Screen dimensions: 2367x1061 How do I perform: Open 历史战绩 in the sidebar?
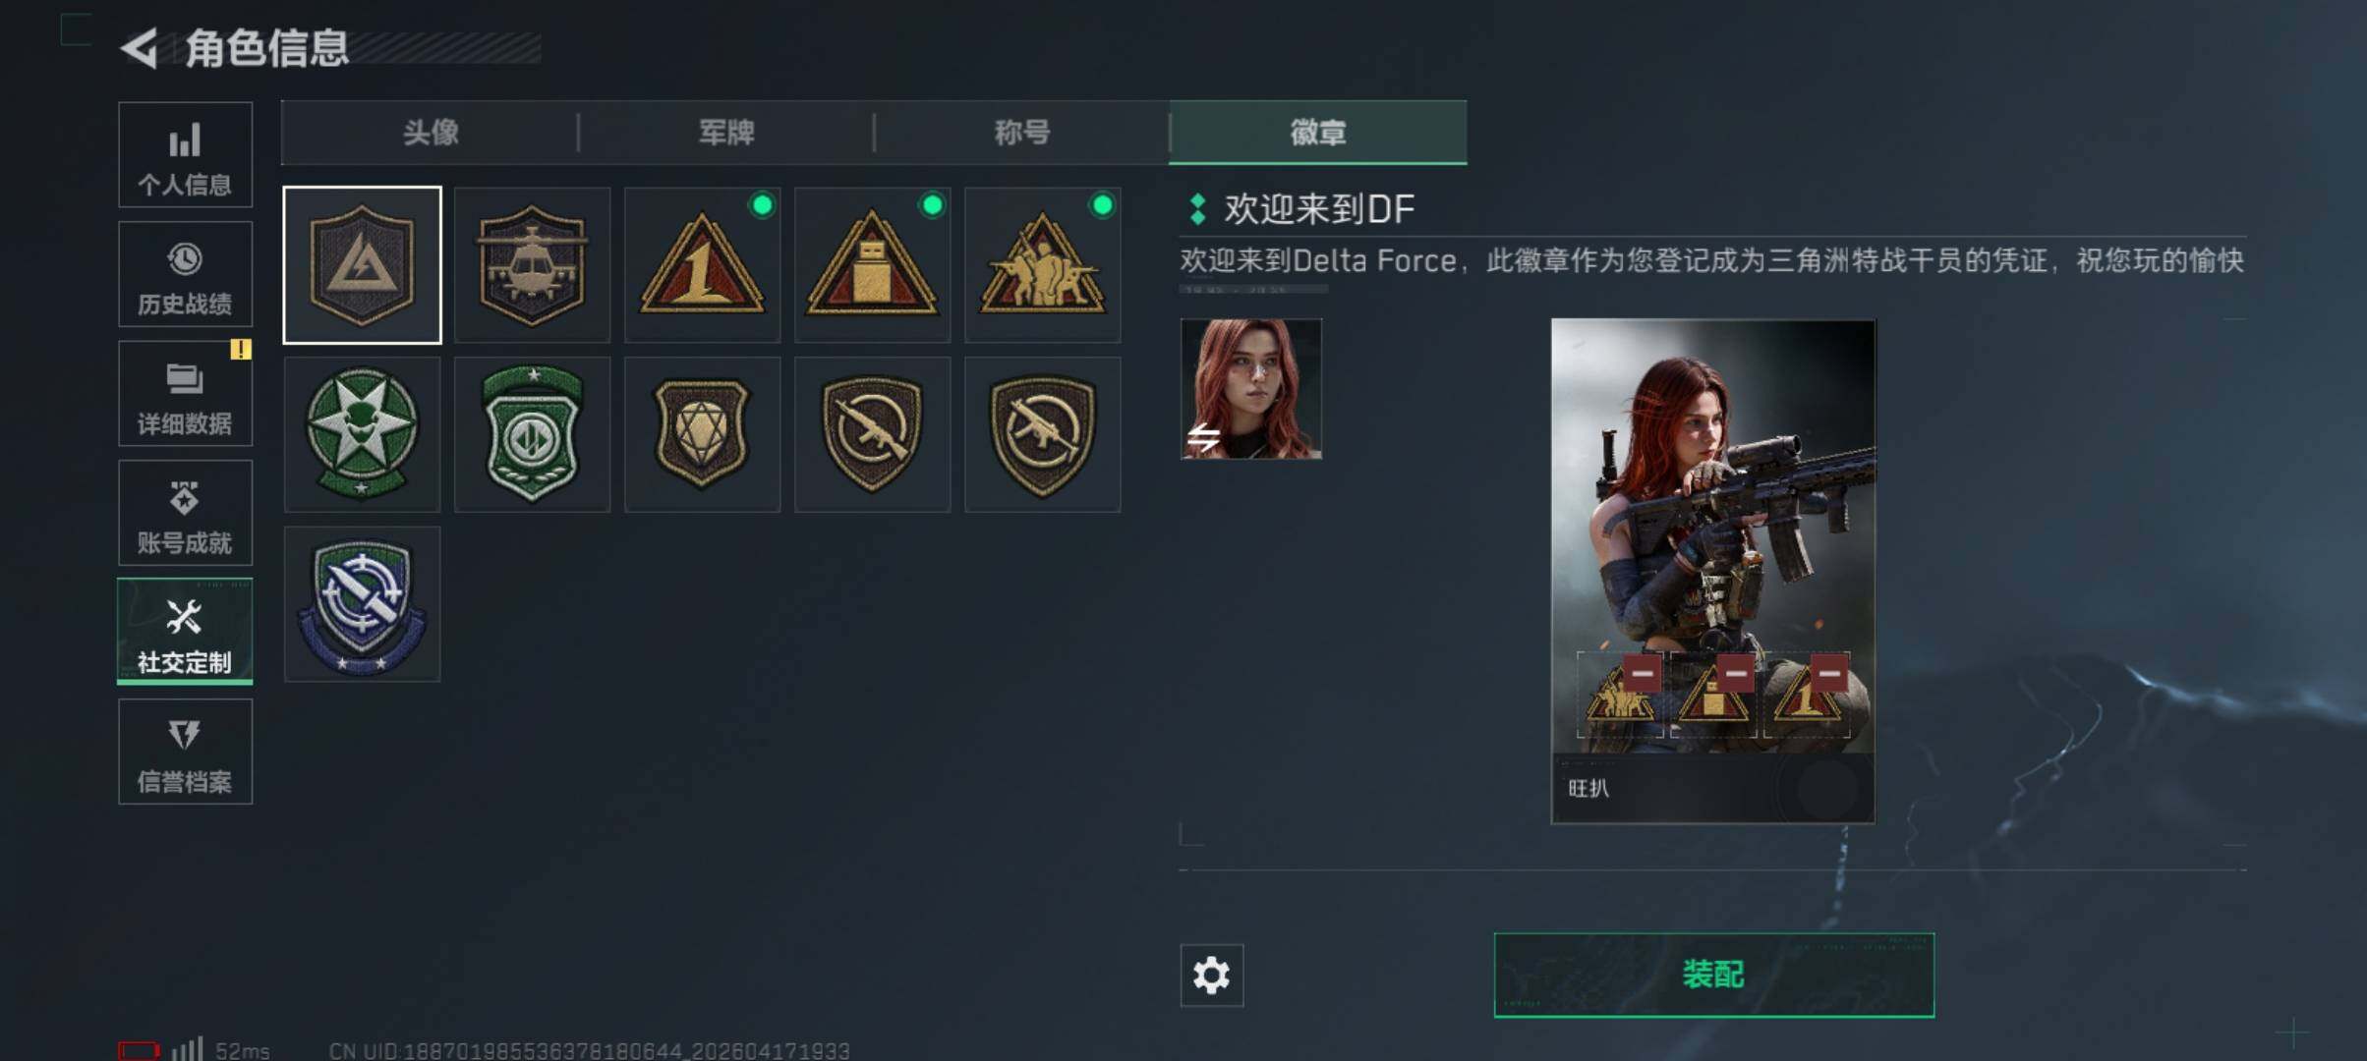[185, 274]
